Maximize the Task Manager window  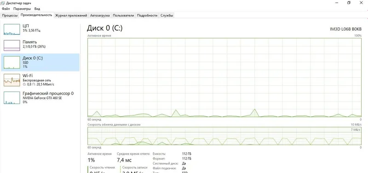point(349,3)
